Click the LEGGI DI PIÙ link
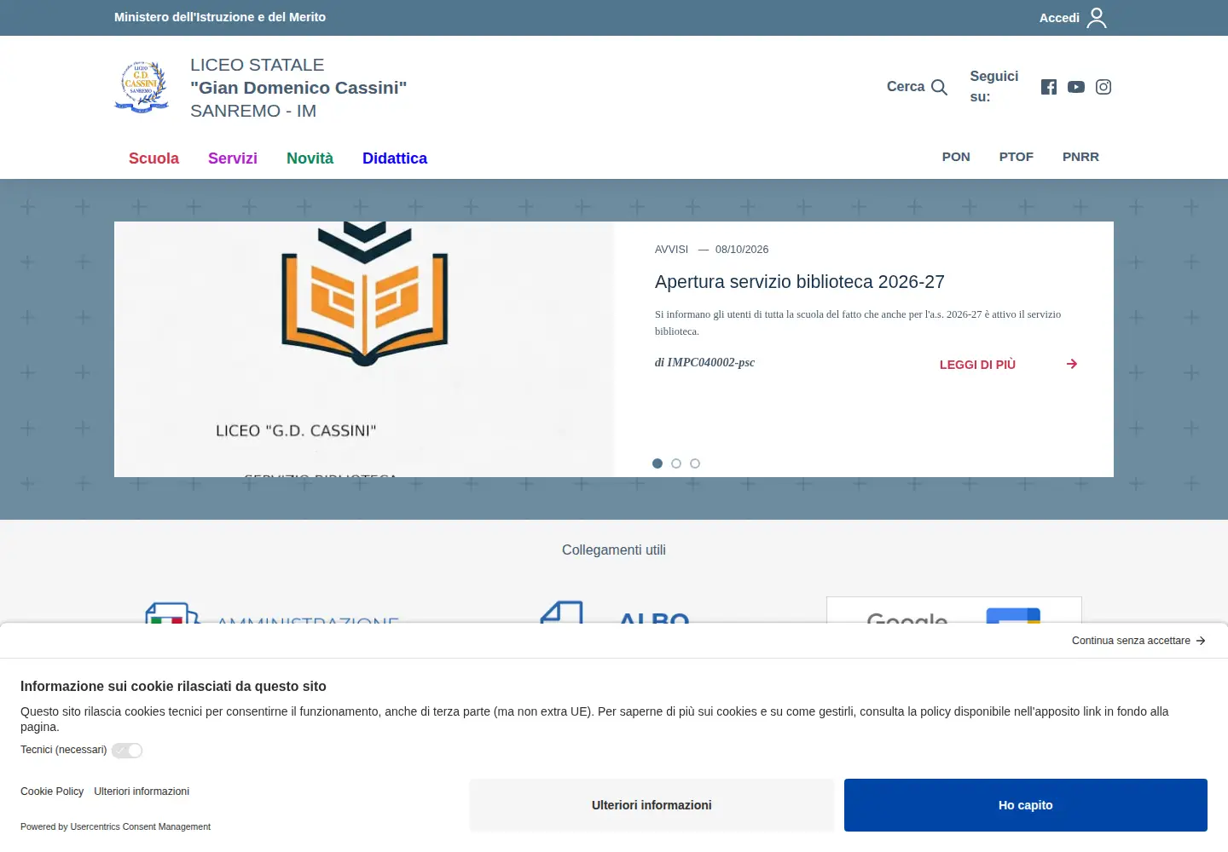Viewport: 1228px width, 852px height. pos(977,365)
